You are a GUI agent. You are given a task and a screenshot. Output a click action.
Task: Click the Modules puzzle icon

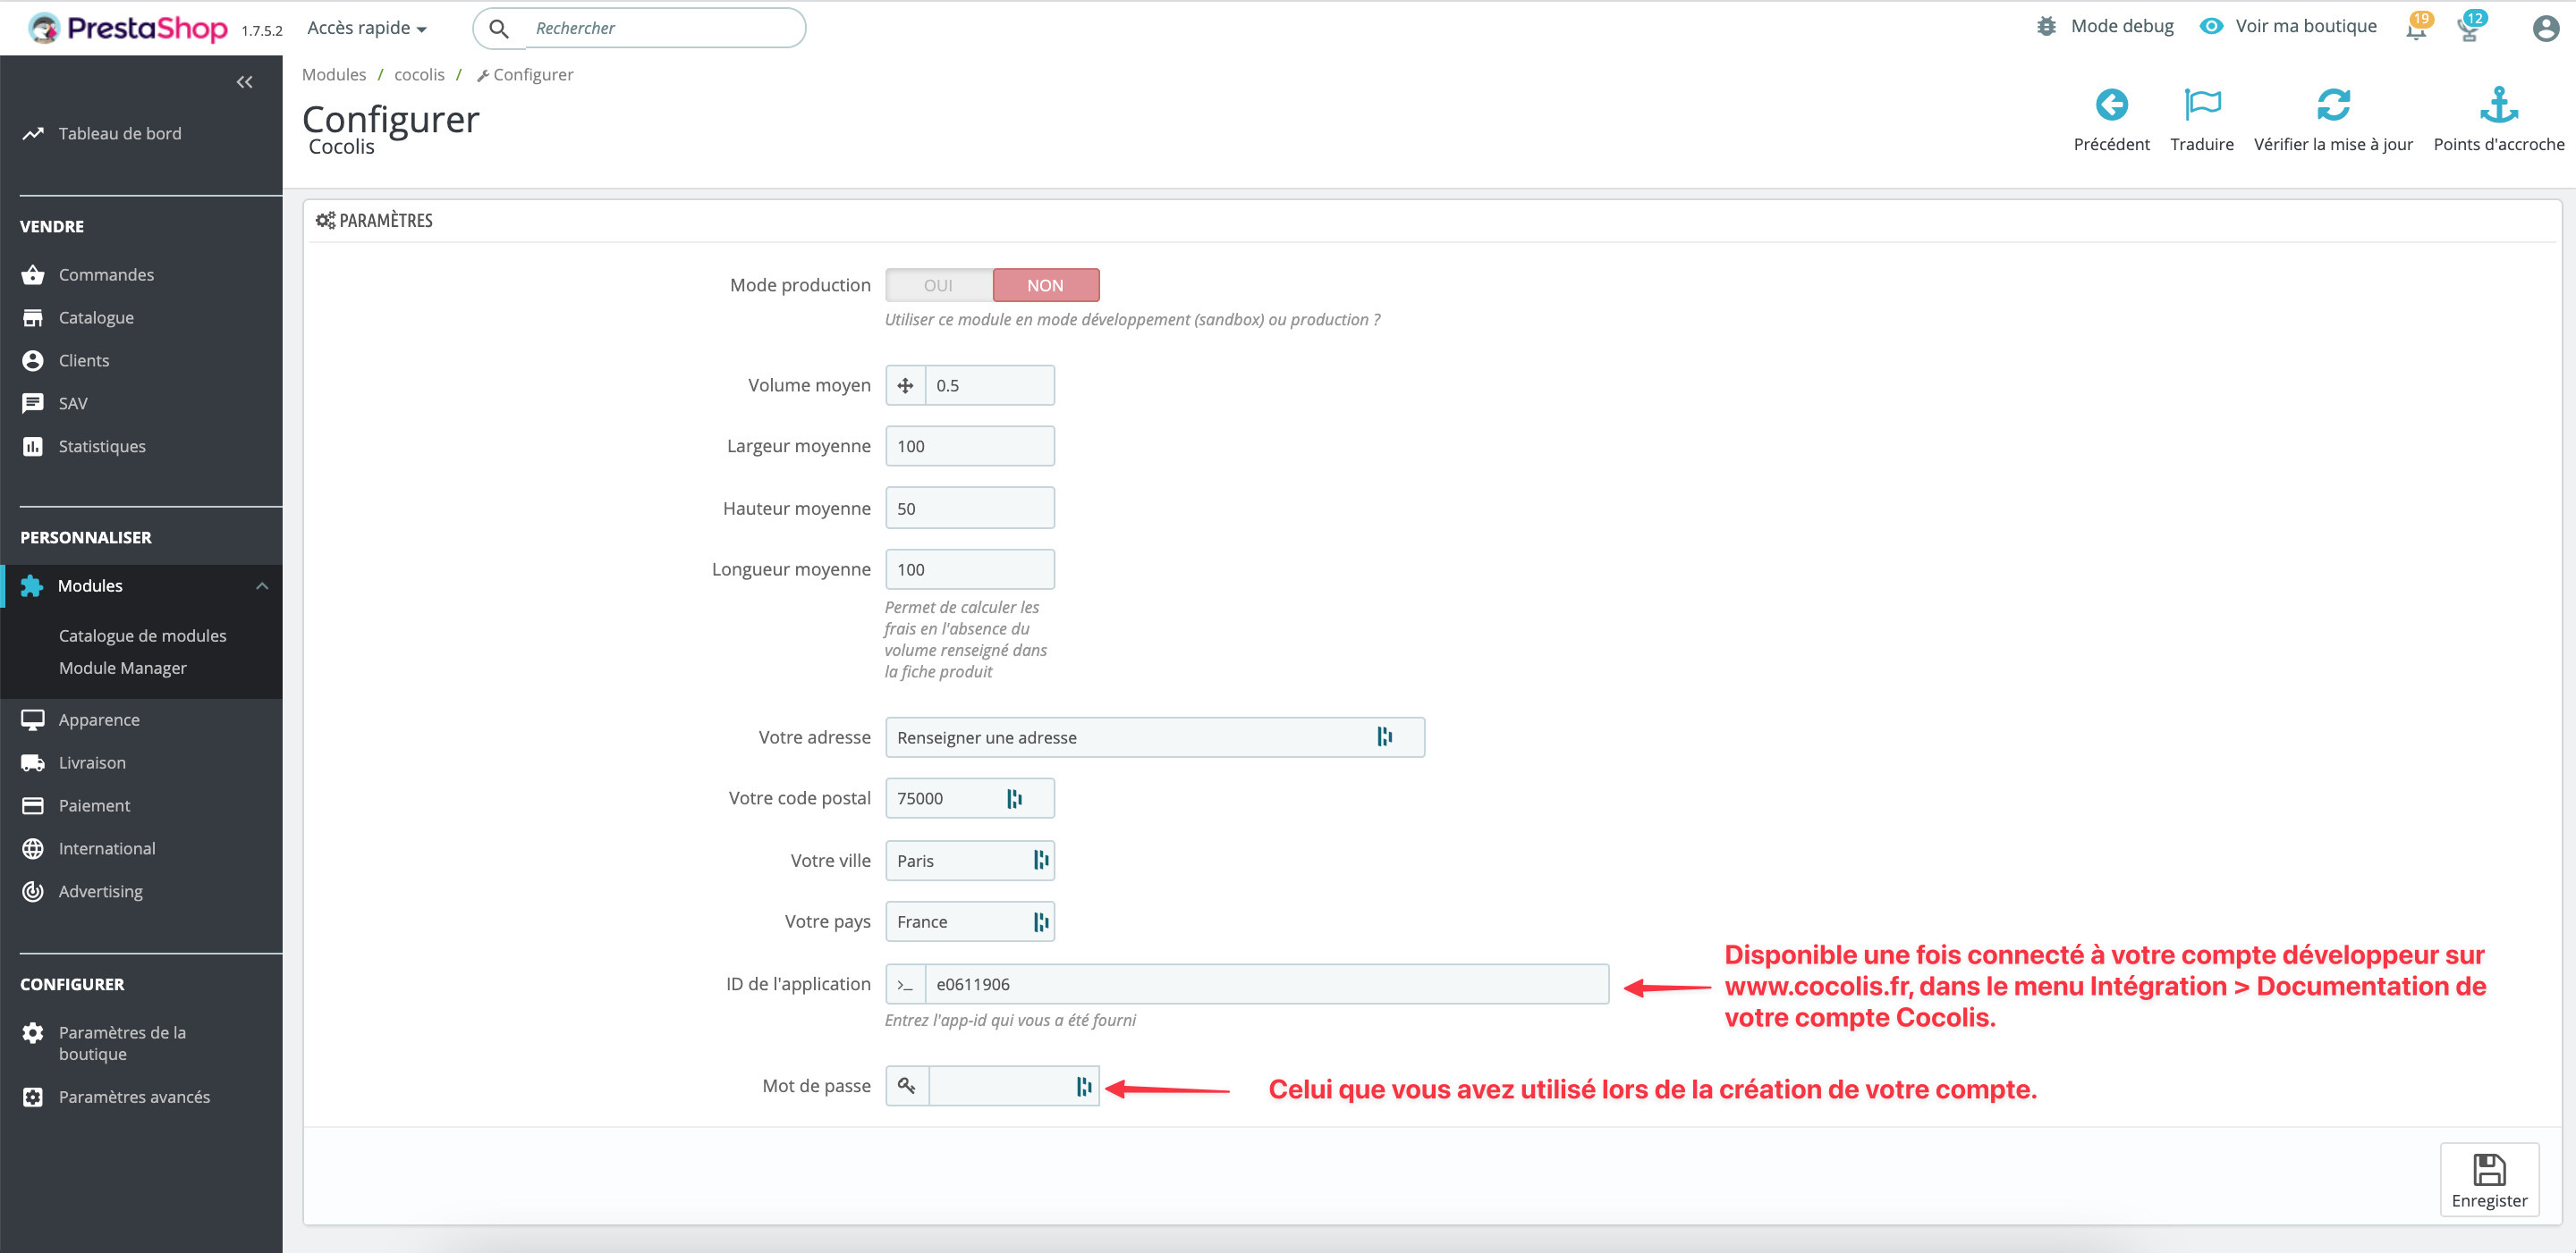pyautogui.click(x=32, y=585)
